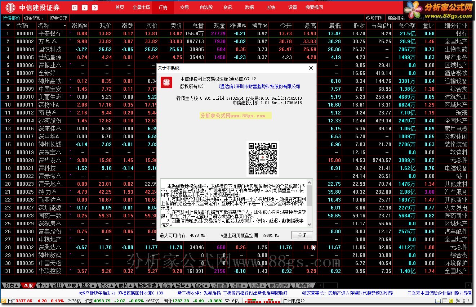Open the 自选股 menu
The height and width of the screenshot is (307, 476).
click(206, 8)
